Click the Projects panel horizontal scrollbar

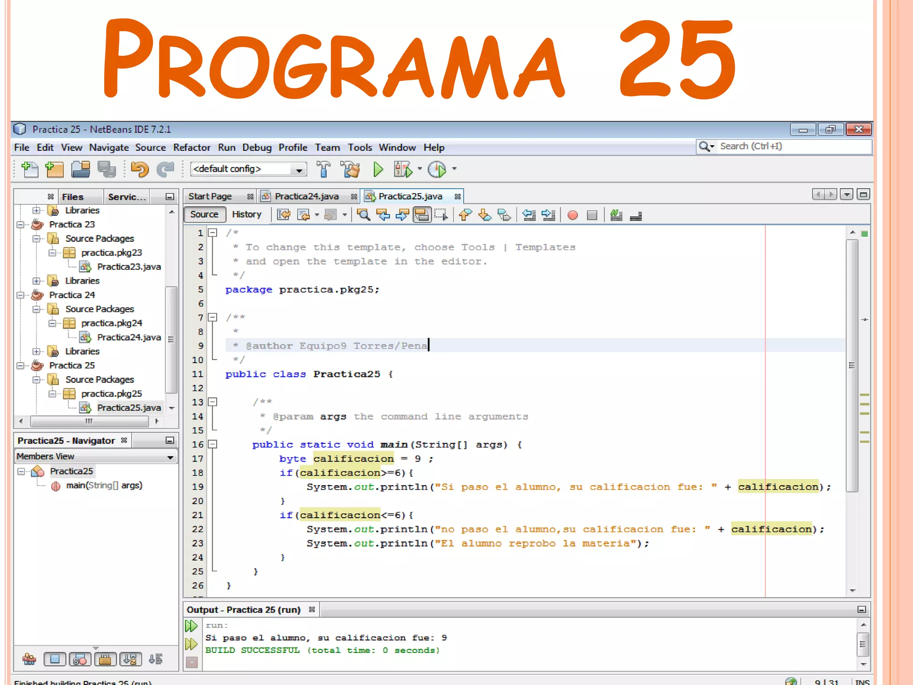(89, 421)
